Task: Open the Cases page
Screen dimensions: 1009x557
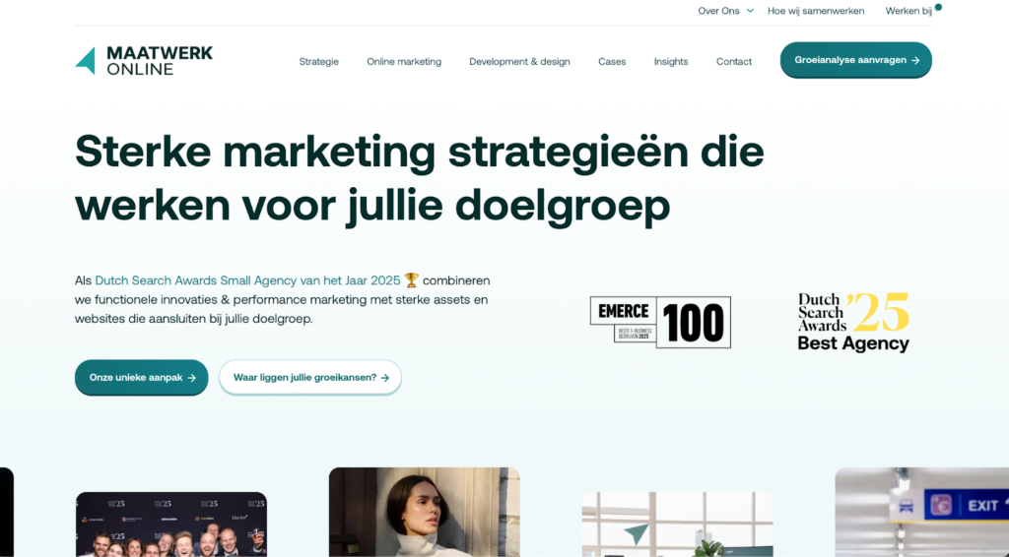Action: tap(612, 62)
